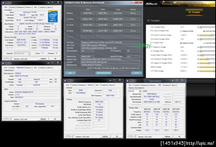Click the Intel Core i7 4770K name field
Image resolution: width=216 pixels, height=147 pixels.
coord(30,12)
